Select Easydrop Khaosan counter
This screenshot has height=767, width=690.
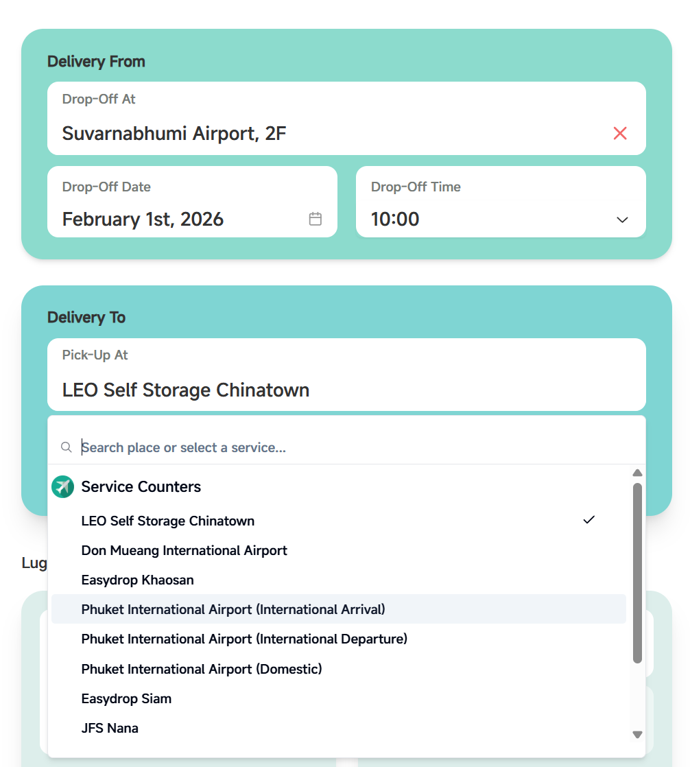(137, 580)
